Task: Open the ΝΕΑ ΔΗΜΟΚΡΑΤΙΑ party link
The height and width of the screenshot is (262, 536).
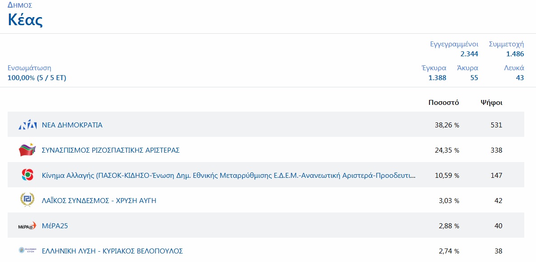Action: 72,125
